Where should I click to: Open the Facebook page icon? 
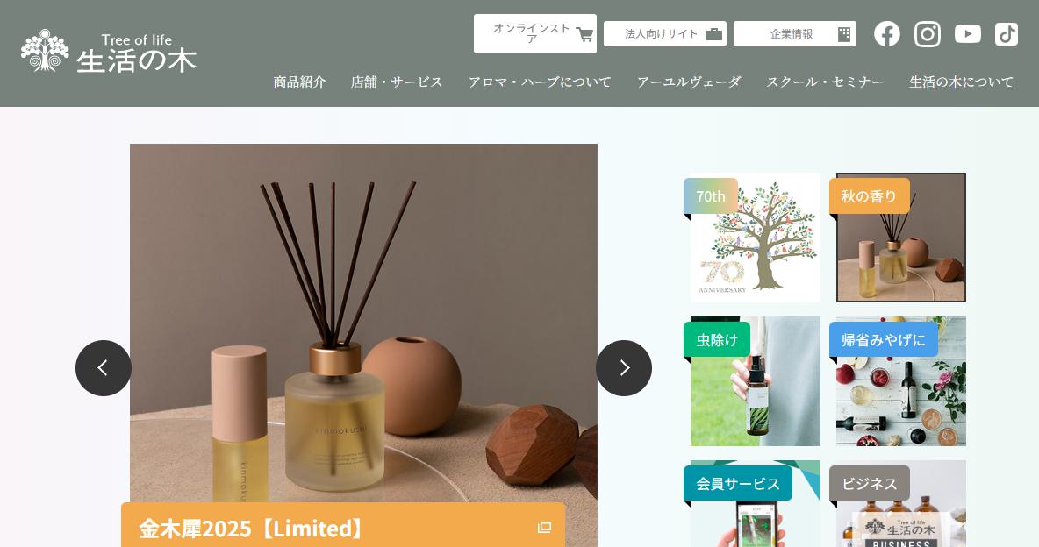coord(886,34)
